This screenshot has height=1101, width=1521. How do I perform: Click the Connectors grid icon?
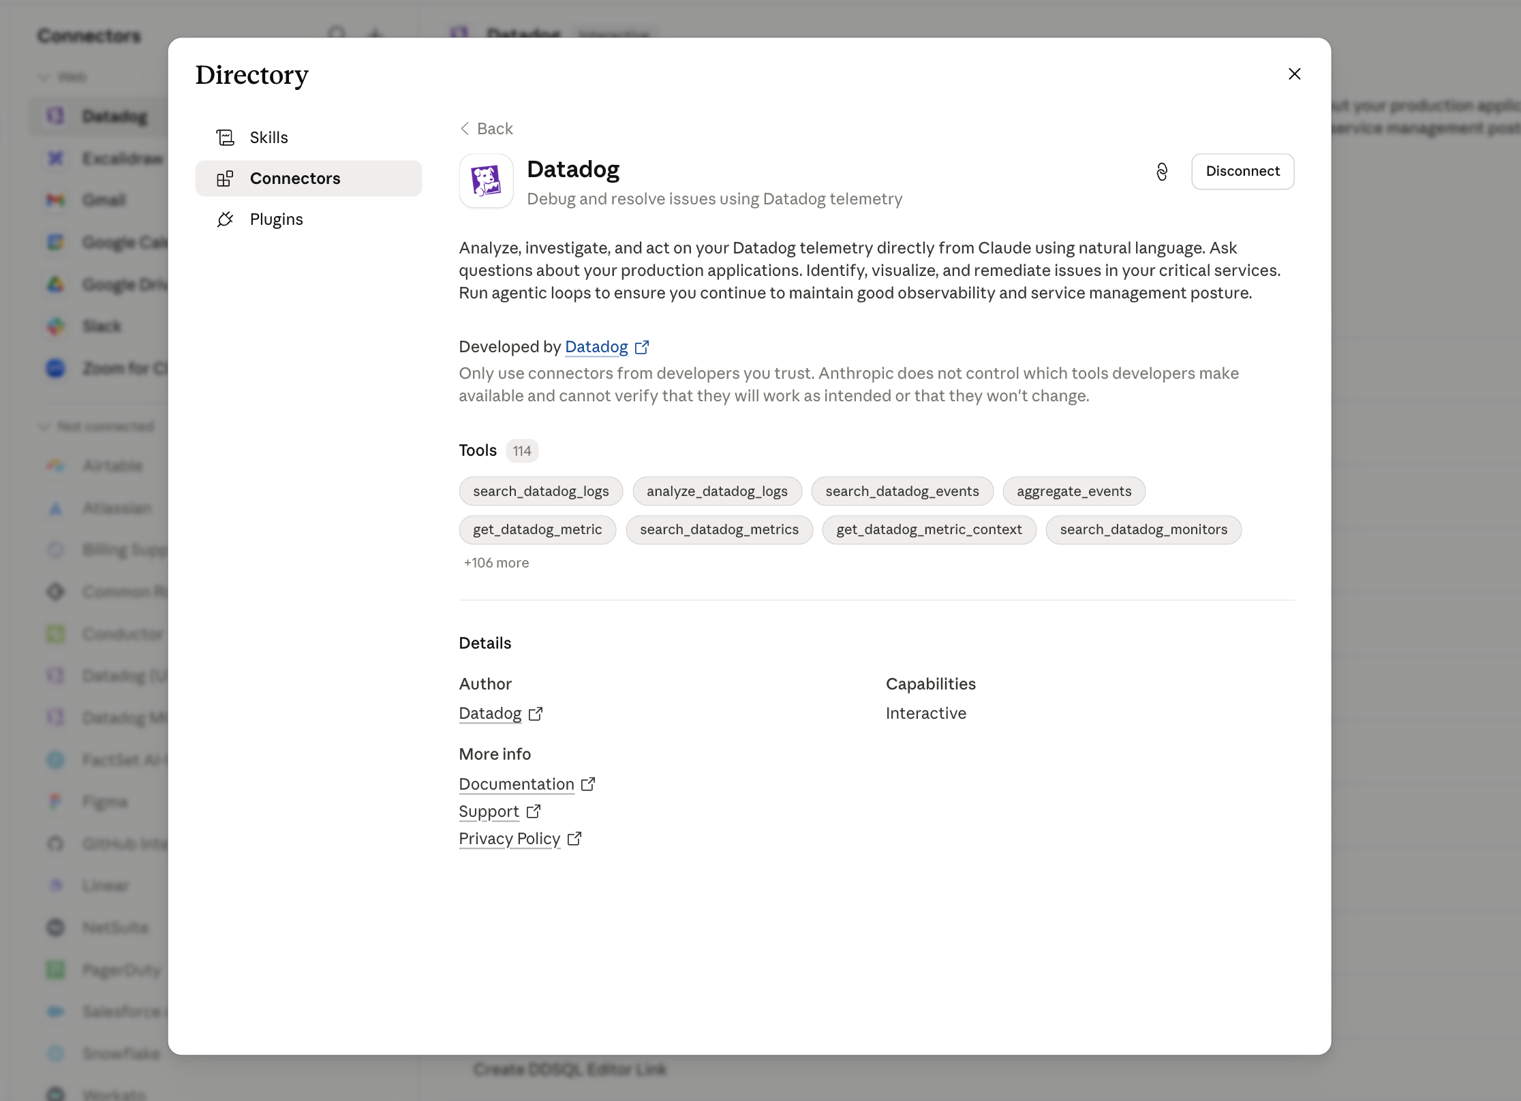click(x=225, y=179)
